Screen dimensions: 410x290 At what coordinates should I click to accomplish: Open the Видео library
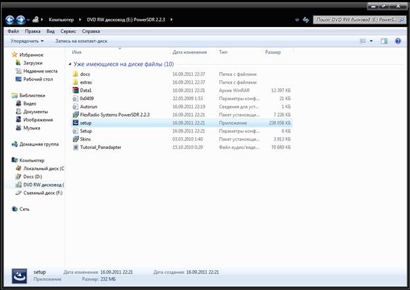click(x=26, y=103)
